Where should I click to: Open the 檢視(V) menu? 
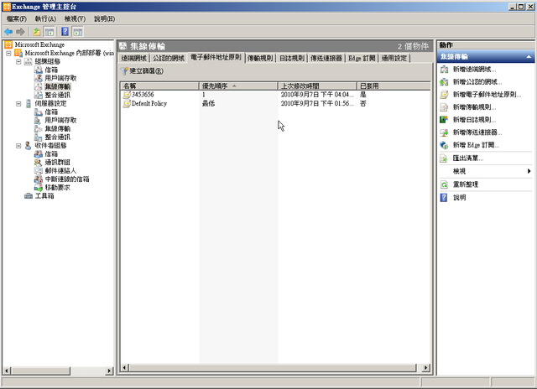pyautogui.click(x=75, y=18)
